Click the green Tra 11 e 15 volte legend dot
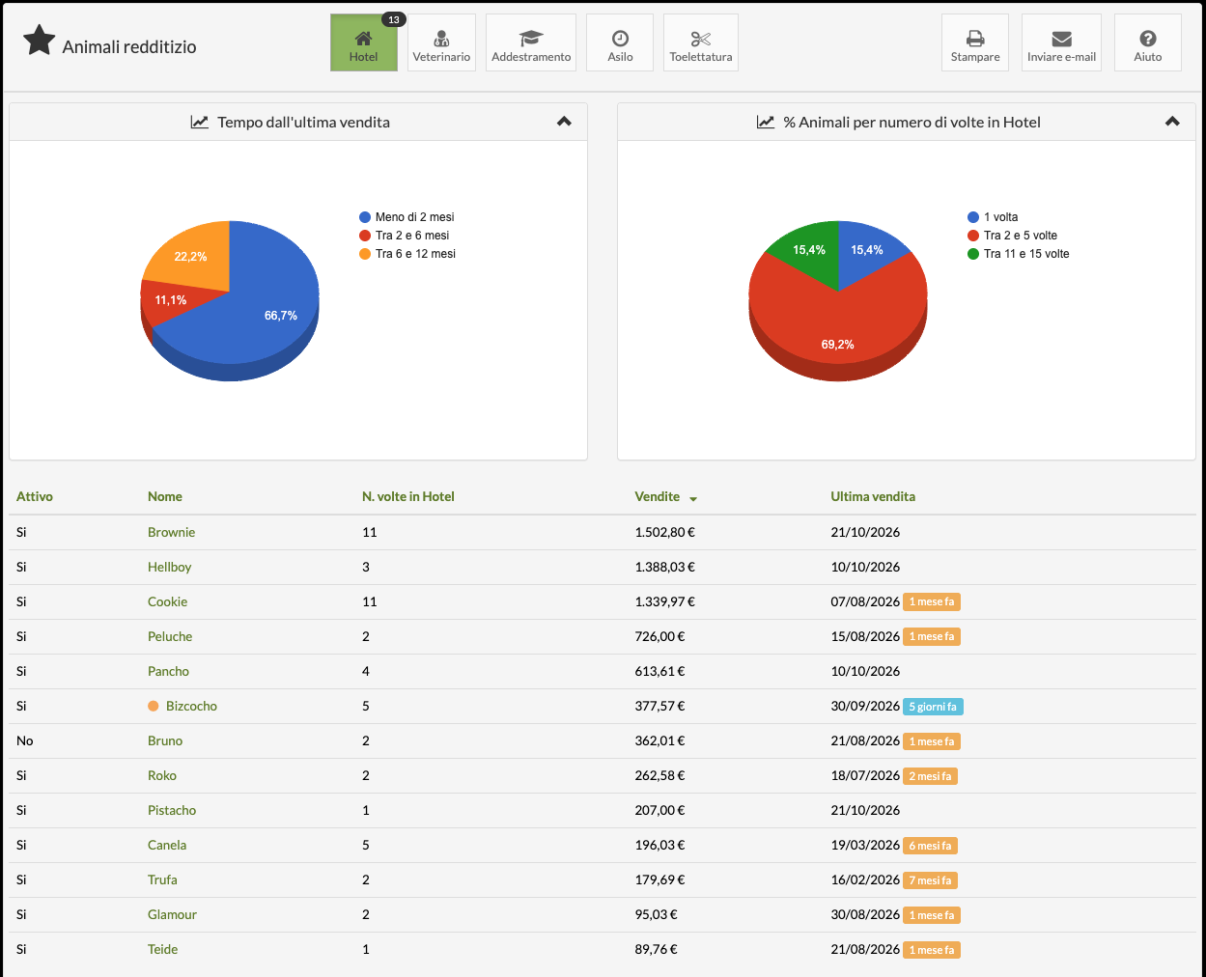Screen dimensions: 1206x977 (x=973, y=254)
